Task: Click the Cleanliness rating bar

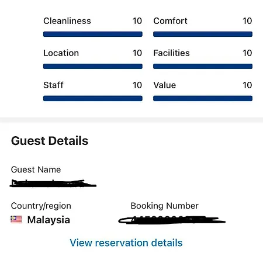Action: pyautogui.click(x=93, y=34)
